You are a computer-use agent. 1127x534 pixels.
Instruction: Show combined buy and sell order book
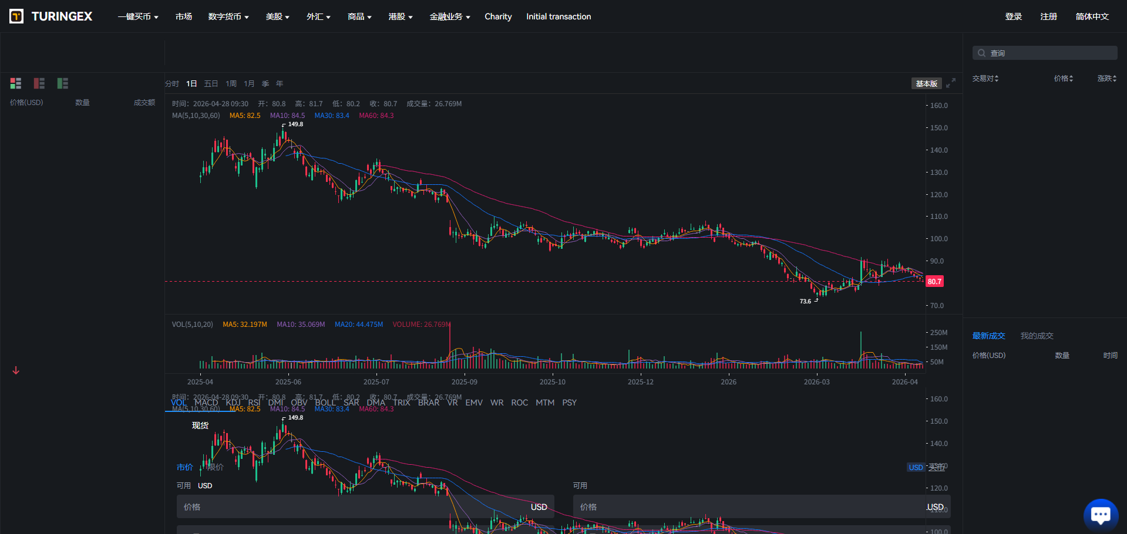[x=16, y=83]
